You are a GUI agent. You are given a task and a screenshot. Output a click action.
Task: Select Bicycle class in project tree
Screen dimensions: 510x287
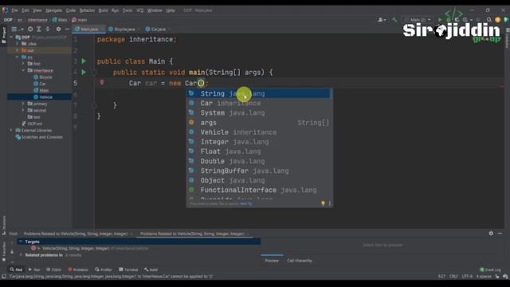42,77
